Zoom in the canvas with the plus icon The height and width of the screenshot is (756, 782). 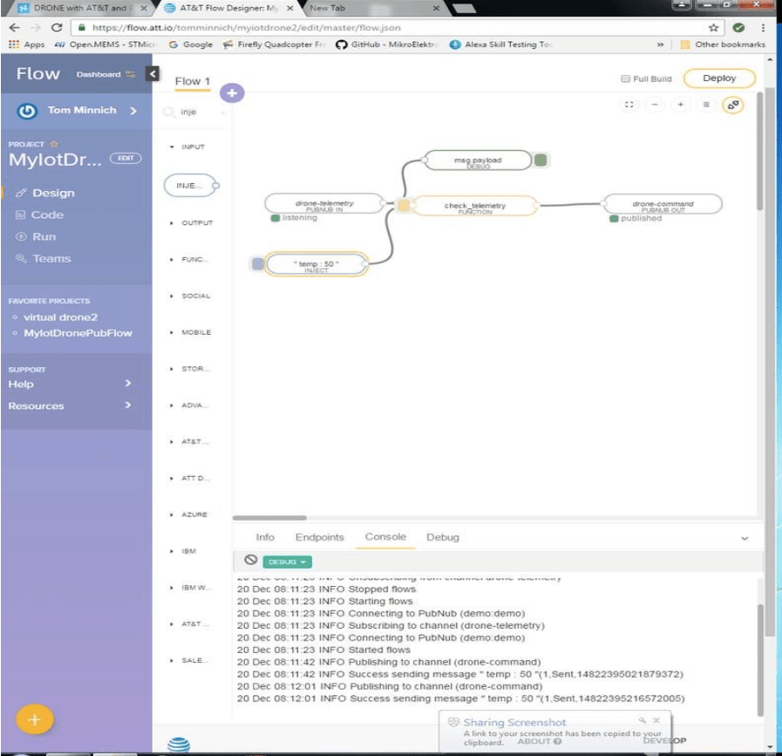pyautogui.click(x=680, y=105)
